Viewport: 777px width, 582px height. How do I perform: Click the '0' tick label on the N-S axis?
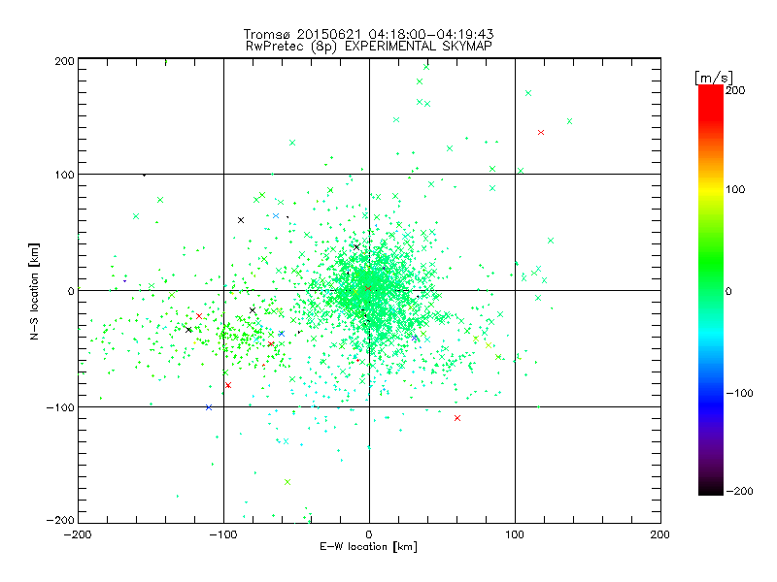(71, 291)
